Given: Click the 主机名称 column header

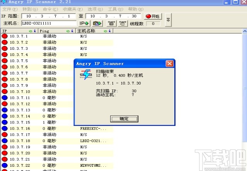Looking at the screenshot, I should coord(94,31).
